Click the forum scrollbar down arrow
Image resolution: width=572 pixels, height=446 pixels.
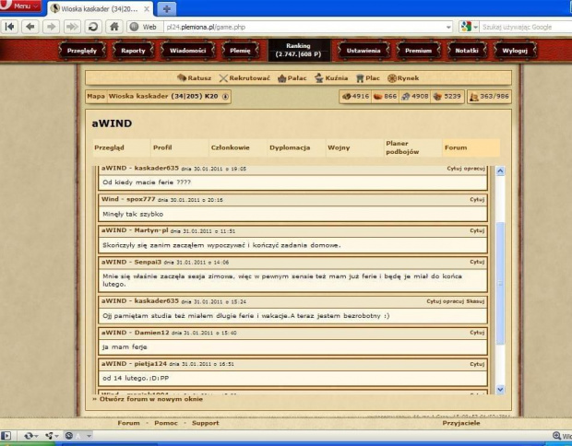click(501, 391)
